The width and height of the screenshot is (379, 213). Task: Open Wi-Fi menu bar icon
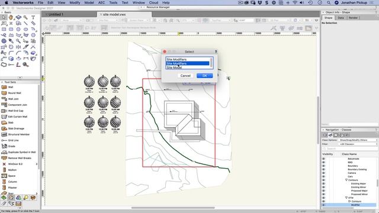click(295, 2)
